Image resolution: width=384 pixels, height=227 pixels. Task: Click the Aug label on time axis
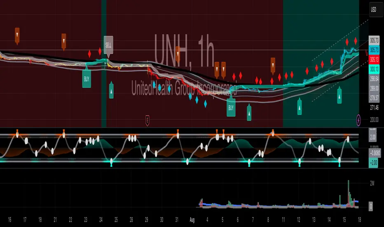(x=192, y=220)
